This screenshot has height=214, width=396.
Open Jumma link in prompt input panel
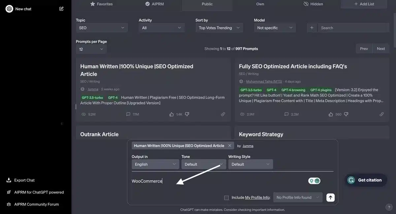pyautogui.click(x=248, y=146)
